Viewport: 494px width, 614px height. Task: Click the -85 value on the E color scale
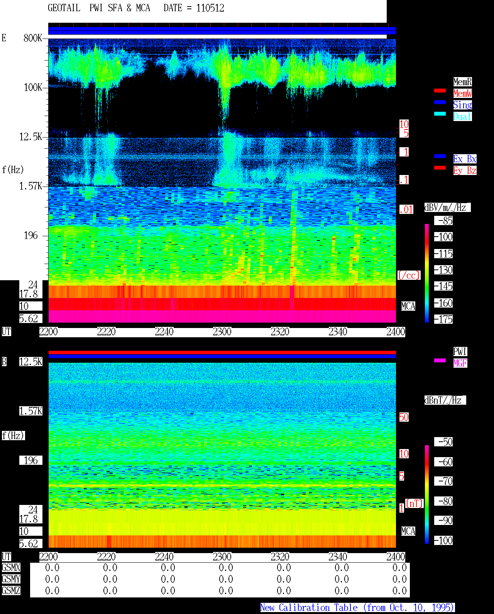pos(445,221)
